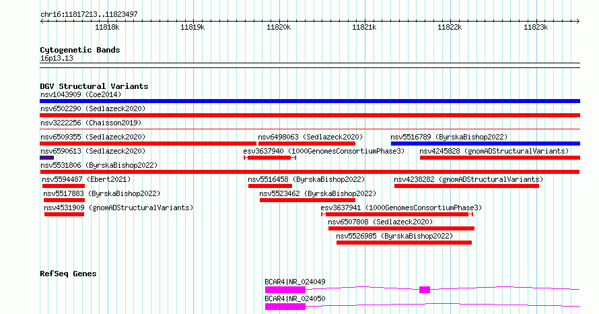Select the 16p13.13 band label

coord(57,59)
